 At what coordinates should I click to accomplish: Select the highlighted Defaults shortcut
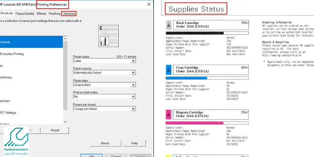pyautogui.click(x=31, y=42)
